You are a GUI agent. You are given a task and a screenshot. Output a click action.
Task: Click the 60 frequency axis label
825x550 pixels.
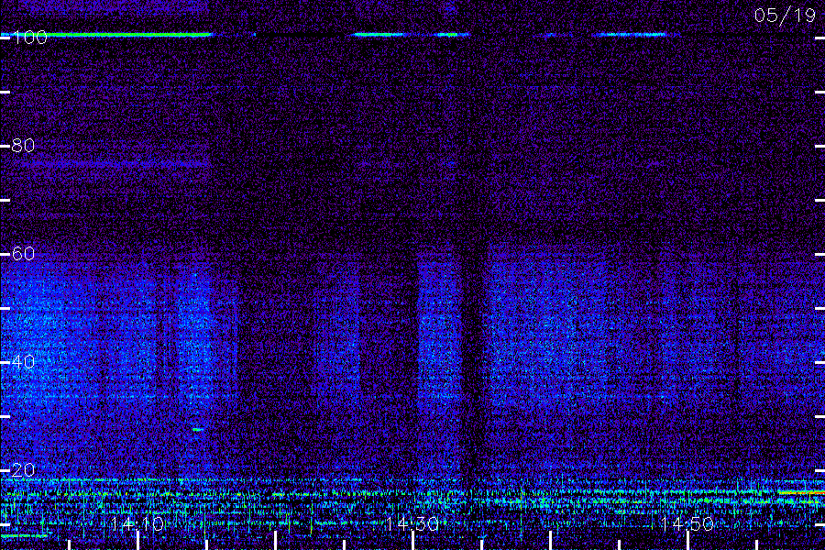pos(23,254)
